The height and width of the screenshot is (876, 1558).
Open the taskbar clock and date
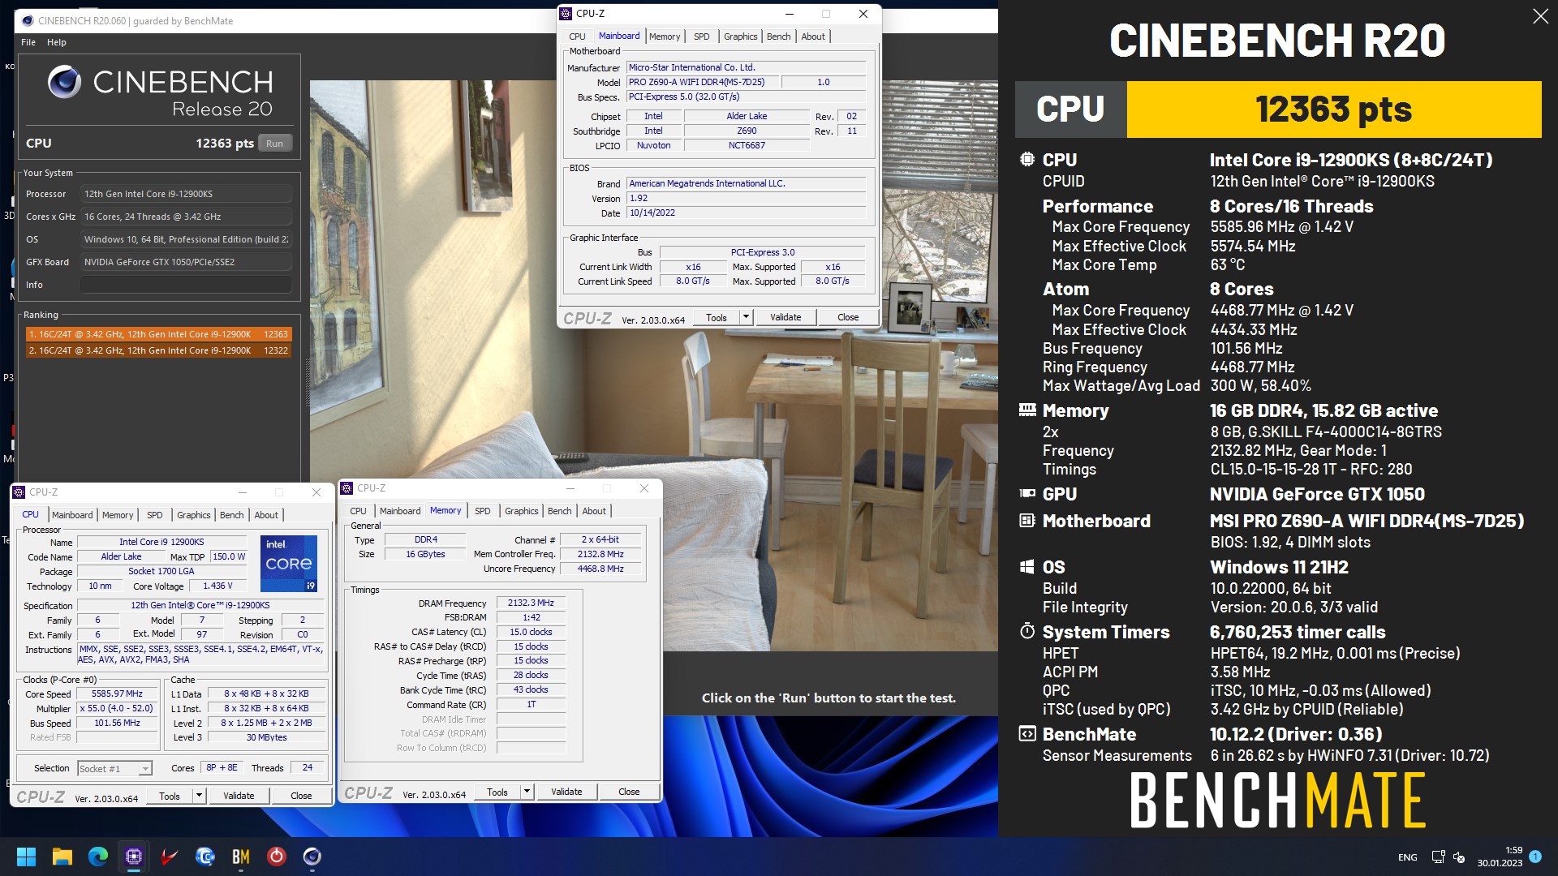pos(1500,857)
